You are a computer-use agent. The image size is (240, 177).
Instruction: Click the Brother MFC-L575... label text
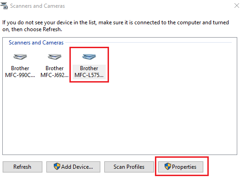click(89, 72)
